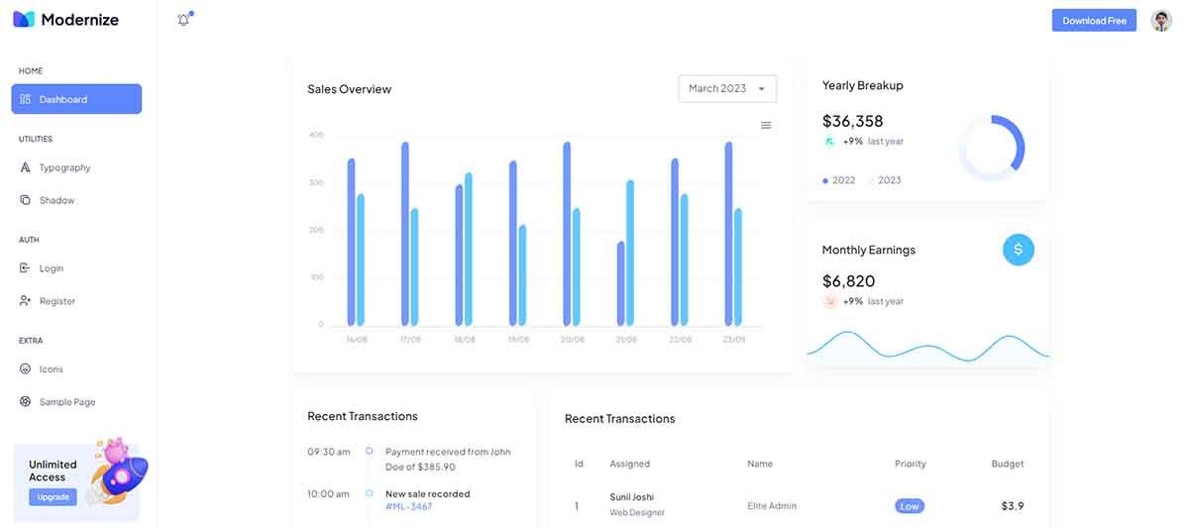Open the user profile avatar
Screen dimensions: 1189x528
[x=1161, y=20]
